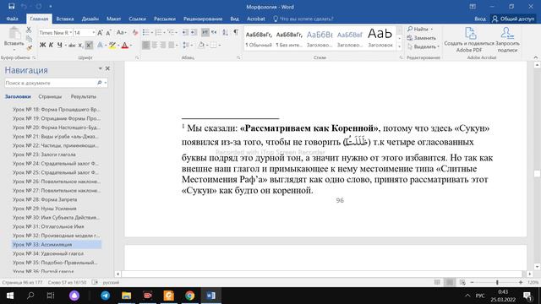Image resolution: width=541 pixels, height=304 pixels.
Task: Click the Clear formatting eraser icon
Action: [x=135, y=33]
